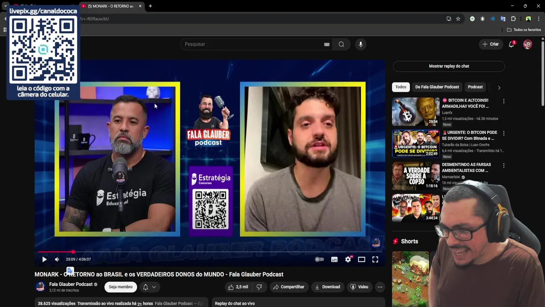Open on-screen keyboard in search box
The image size is (545, 307).
pyautogui.click(x=327, y=44)
